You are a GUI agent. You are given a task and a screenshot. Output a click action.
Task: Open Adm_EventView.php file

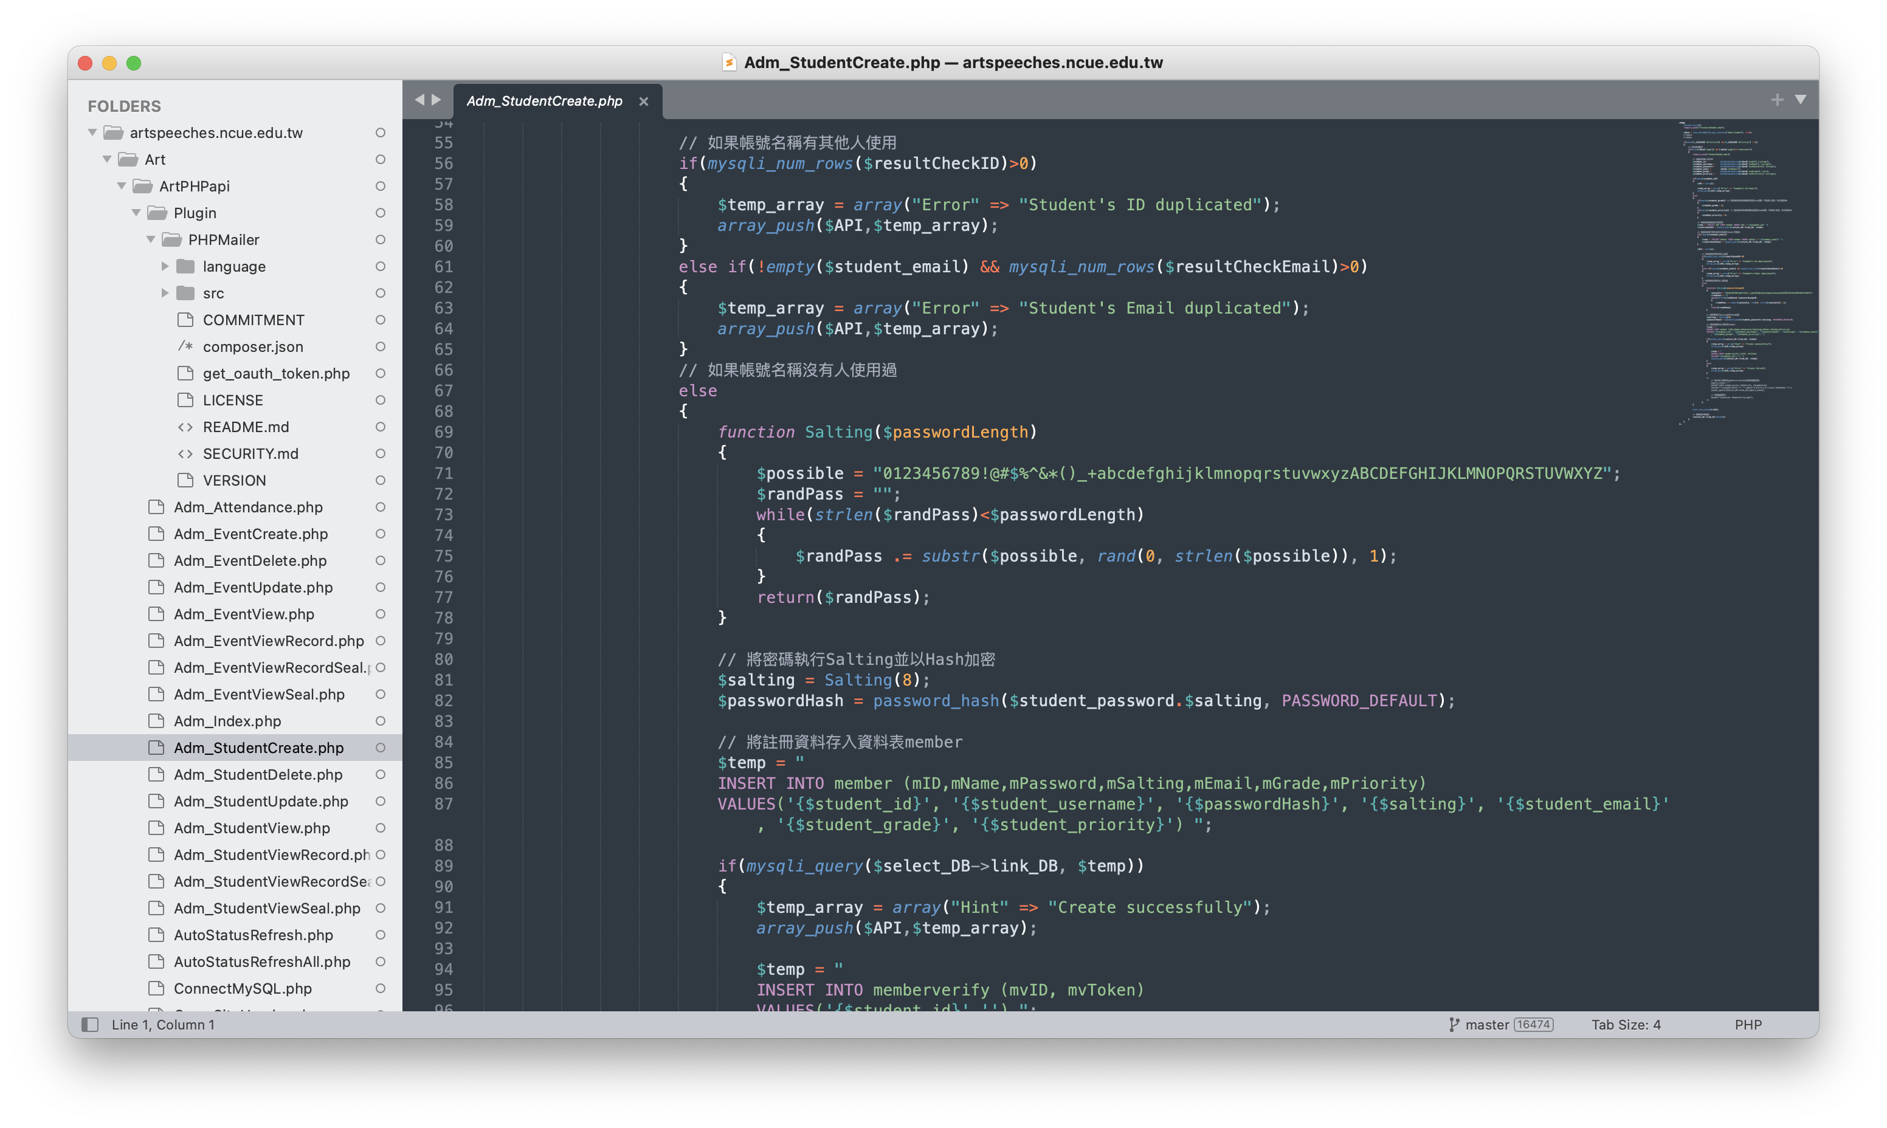244,613
